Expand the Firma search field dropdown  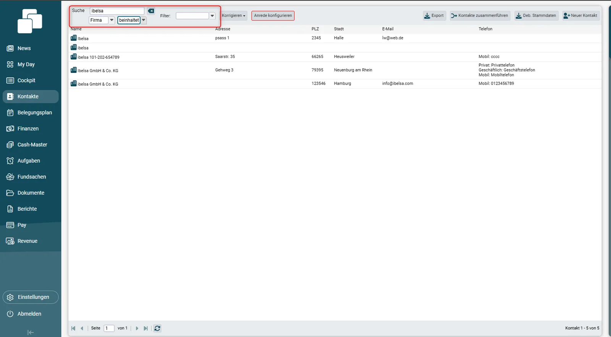pos(112,20)
